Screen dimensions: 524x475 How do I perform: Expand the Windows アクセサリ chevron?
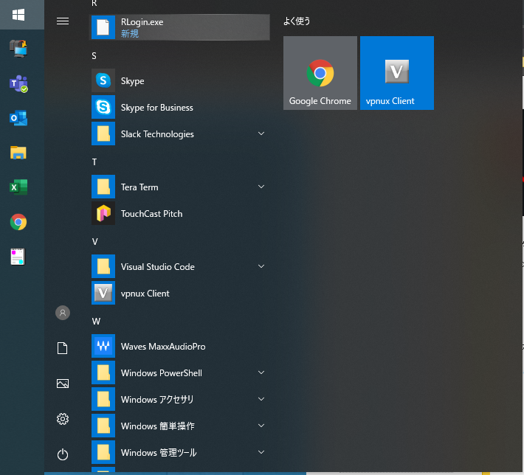click(x=261, y=399)
